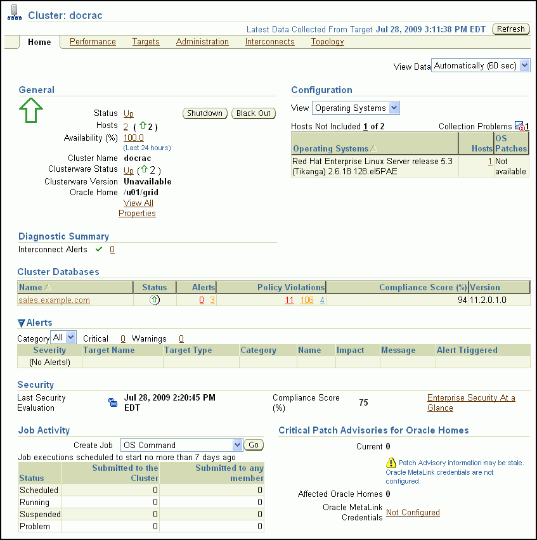Click the Collection Problems icon in Configuration
This screenshot has height=540, width=537.
point(519,126)
